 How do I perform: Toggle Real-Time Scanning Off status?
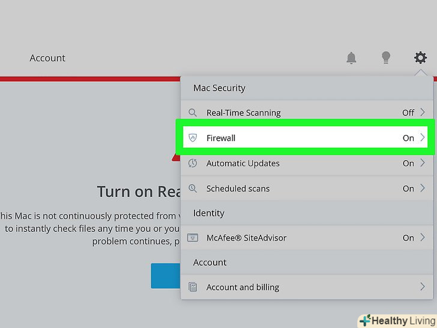pos(408,113)
